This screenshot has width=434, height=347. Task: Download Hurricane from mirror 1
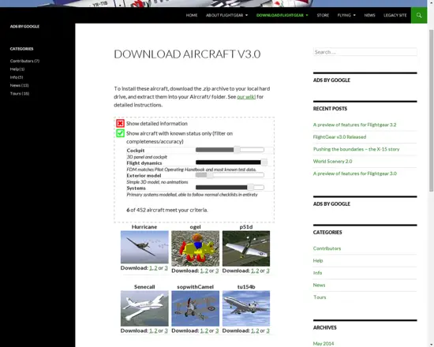click(151, 268)
